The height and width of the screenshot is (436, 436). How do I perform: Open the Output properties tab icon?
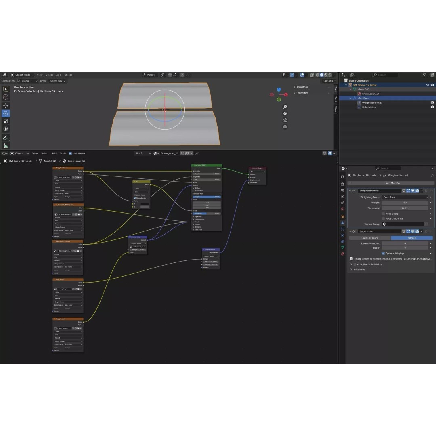click(x=343, y=191)
